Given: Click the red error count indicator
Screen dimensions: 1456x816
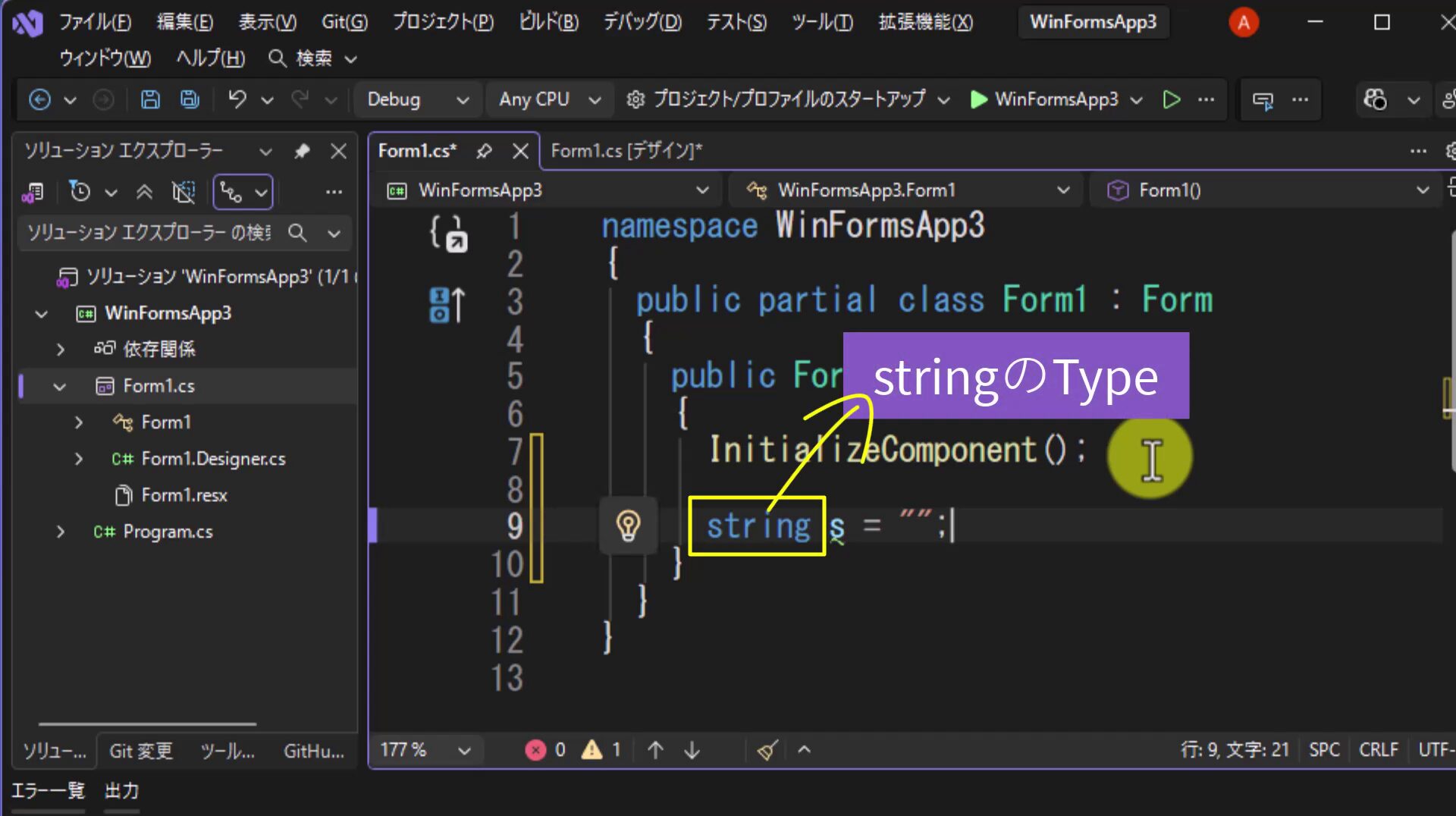Looking at the screenshot, I should pos(544,750).
